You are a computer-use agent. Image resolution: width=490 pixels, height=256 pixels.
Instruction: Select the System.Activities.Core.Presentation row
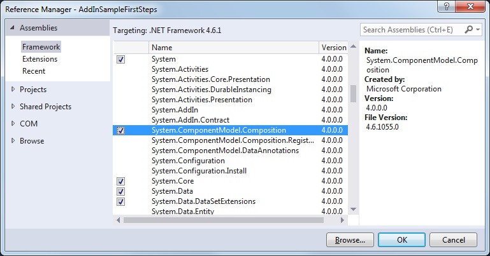point(230,79)
